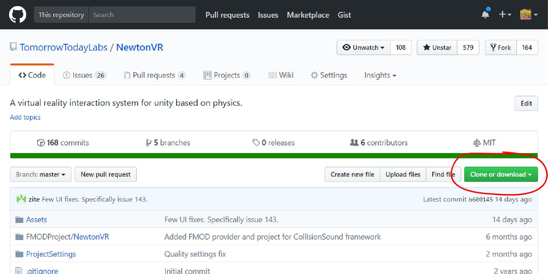
Task: Click the Create new file button
Action: [x=352, y=174]
